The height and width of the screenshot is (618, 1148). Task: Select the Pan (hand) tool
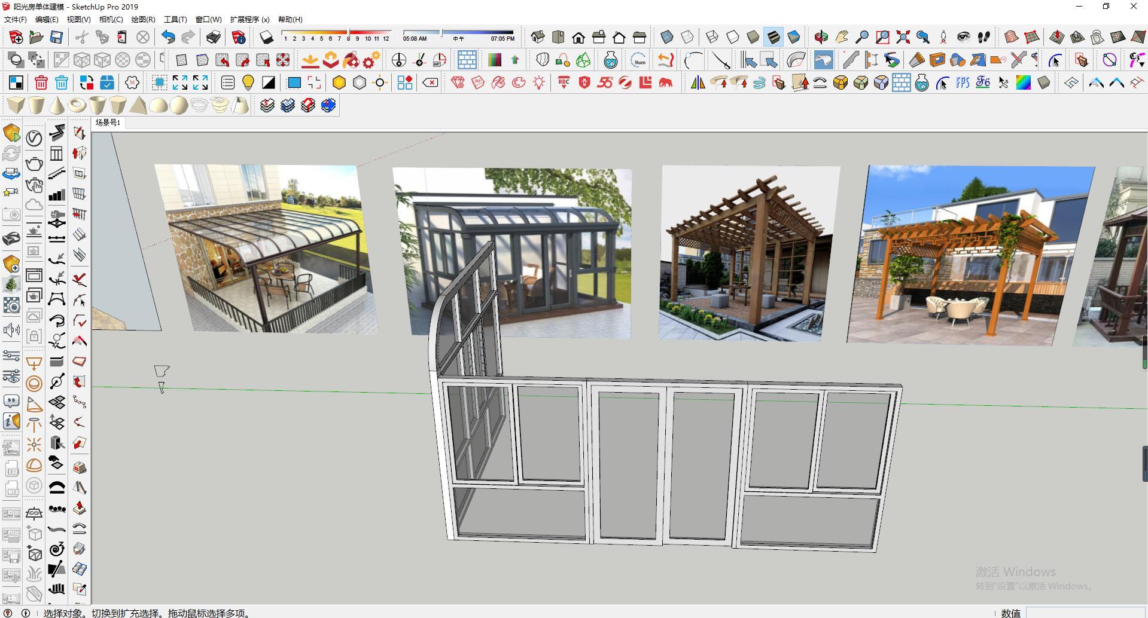pos(842,37)
